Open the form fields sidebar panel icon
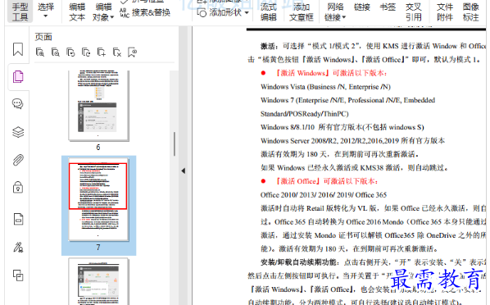The image size is (490, 305). pos(18,219)
